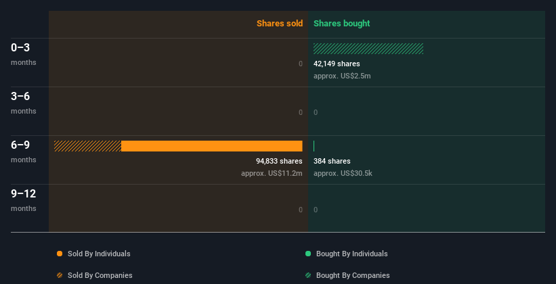Toggle the Sold By Companies legend label
Image resolution: width=556 pixels, height=284 pixels.
point(100,275)
